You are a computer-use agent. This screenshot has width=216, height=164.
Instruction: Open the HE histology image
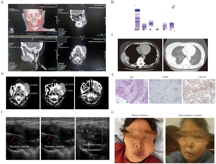click(x=132, y=91)
